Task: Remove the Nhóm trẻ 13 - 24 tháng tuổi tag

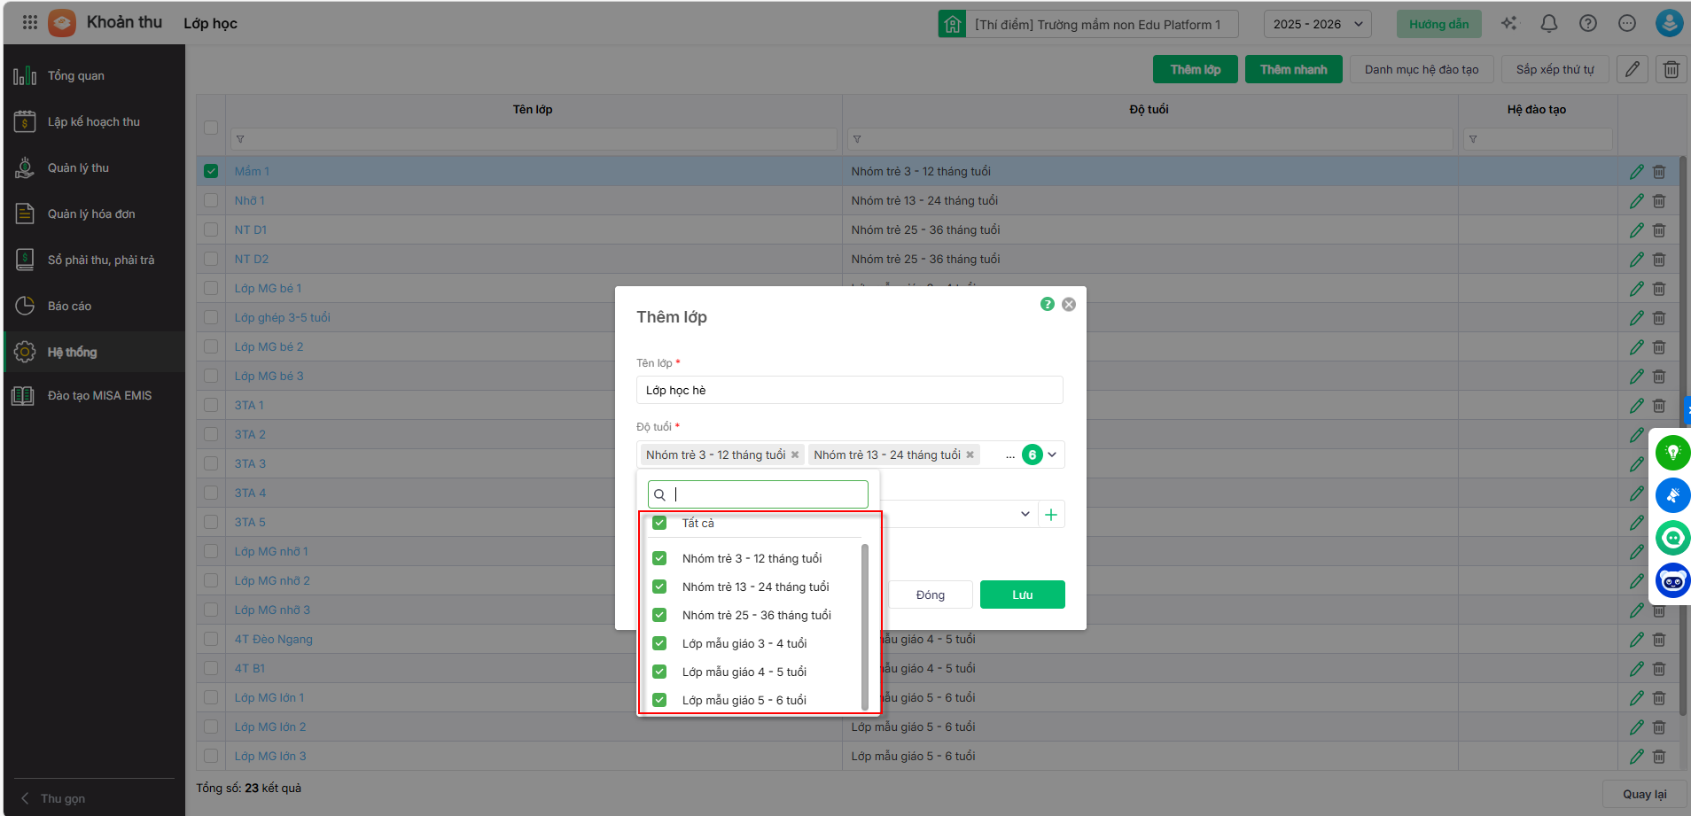Action: click(x=970, y=455)
